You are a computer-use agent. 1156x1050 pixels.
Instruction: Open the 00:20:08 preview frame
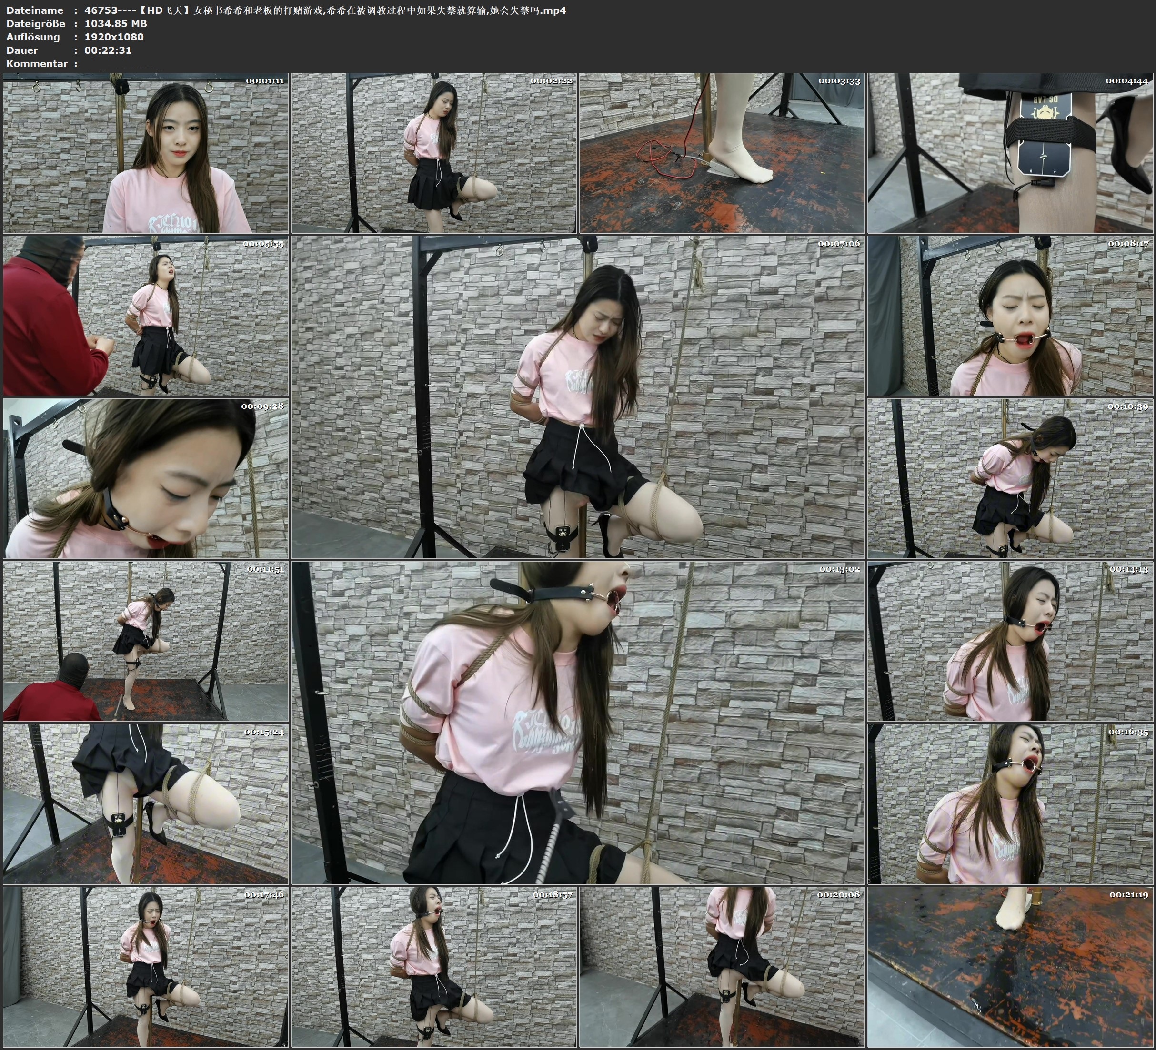[x=722, y=966]
